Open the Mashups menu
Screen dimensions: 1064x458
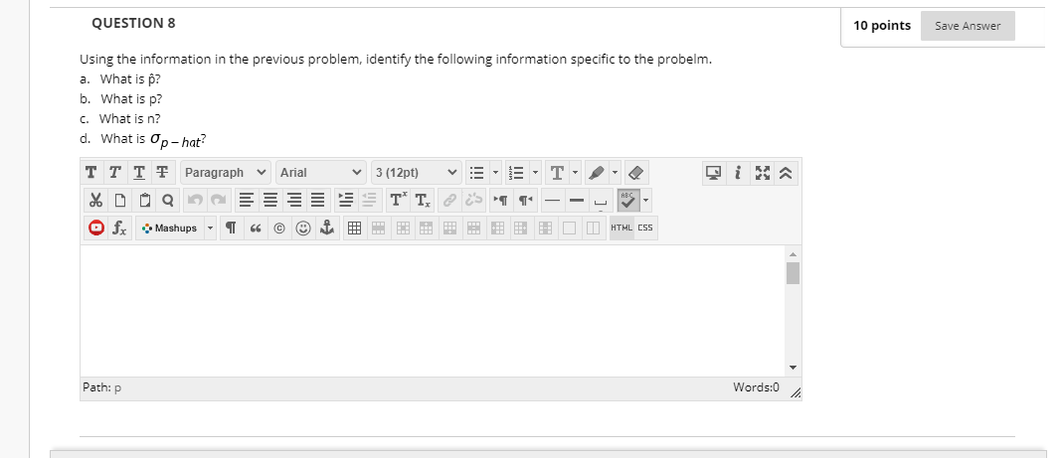click(170, 229)
